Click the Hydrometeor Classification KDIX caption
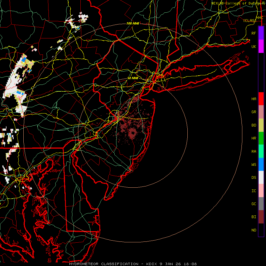 pos(133,264)
